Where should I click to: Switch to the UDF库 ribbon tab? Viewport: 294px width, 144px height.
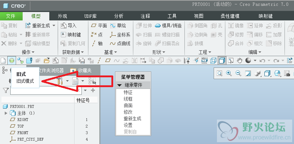[x=91, y=16]
